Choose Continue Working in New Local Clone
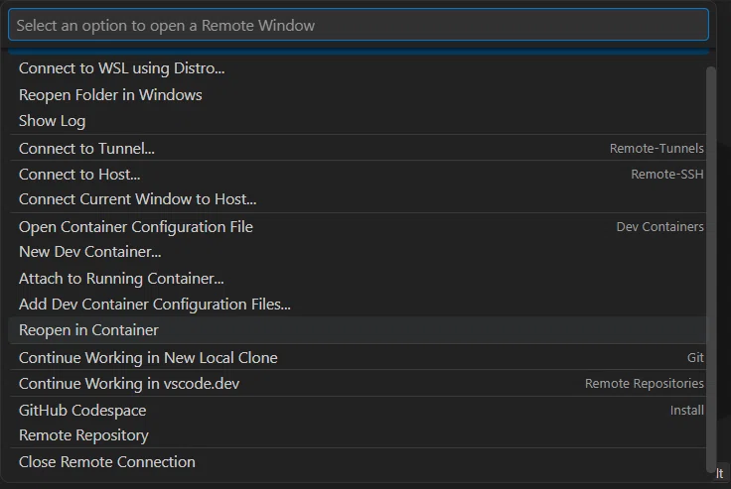Image resolution: width=731 pixels, height=489 pixels. click(x=358, y=358)
